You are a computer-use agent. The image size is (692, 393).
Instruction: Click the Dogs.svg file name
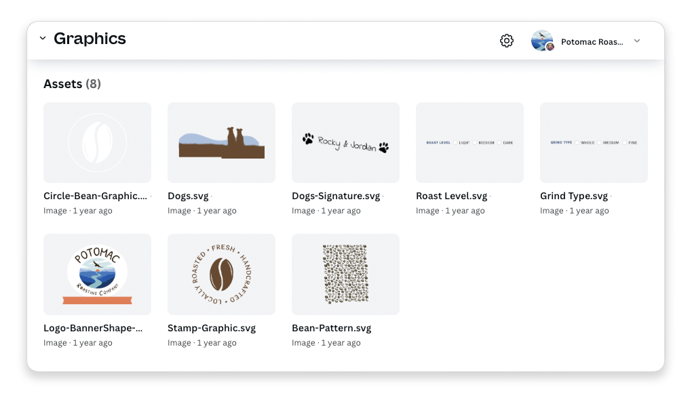click(x=188, y=196)
